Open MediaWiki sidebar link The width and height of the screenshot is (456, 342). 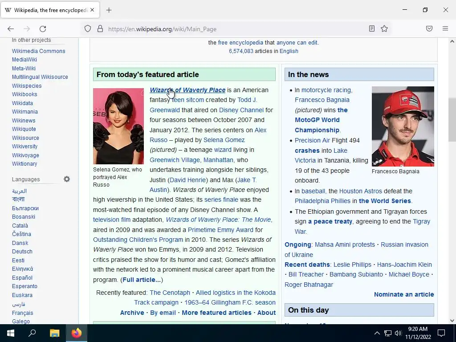pyautogui.click(x=24, y=60)
